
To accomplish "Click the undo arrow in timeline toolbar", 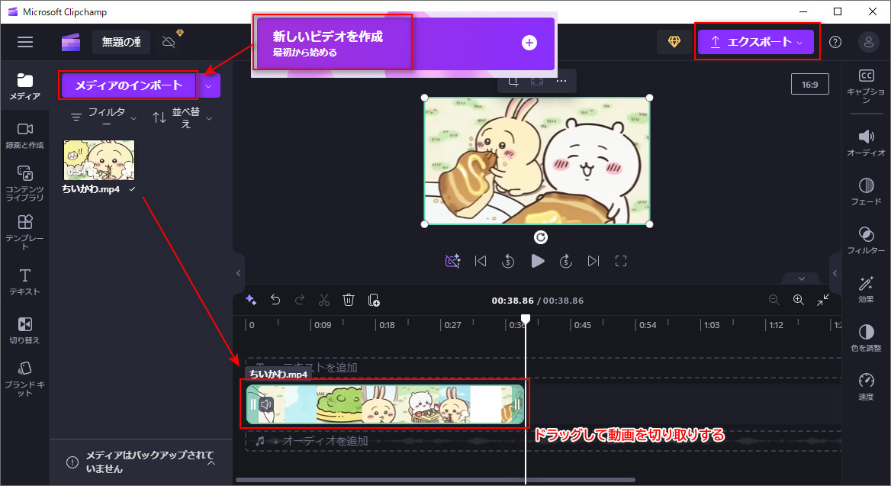I will [x=275, y=300].
